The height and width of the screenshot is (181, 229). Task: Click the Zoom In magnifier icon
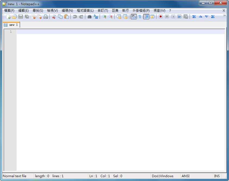point(104,17)
